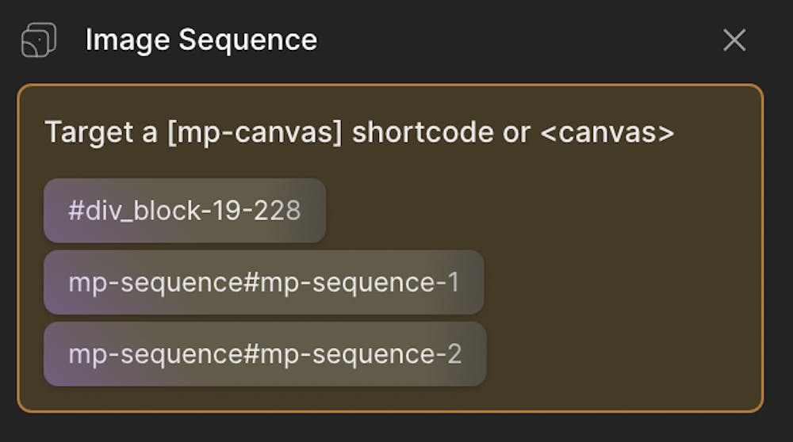The height and width of the screenshot is (442, 793).
Task: Click the word <canvas> in the prompt
Action: point(607,133)
